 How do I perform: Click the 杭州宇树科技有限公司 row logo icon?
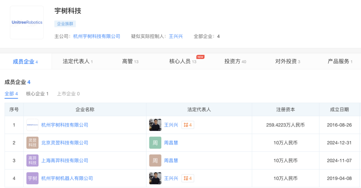click(32, 125)
